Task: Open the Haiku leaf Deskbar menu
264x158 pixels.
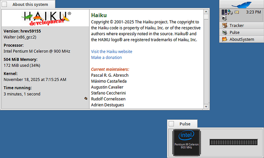Action: [x=241, y=5]
